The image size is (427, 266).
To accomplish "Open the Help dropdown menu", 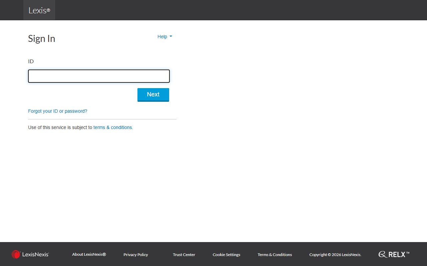I will [x=165, y=37].
